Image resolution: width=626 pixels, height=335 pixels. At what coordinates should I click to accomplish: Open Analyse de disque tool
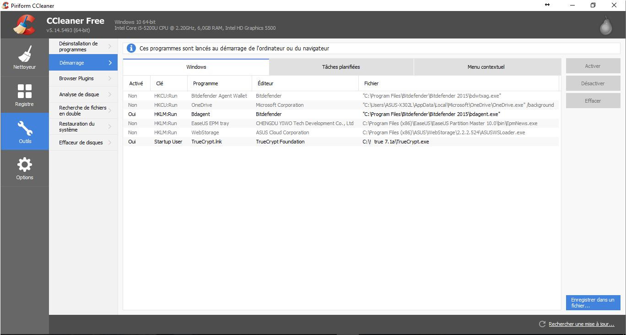(x=83, y=94)
